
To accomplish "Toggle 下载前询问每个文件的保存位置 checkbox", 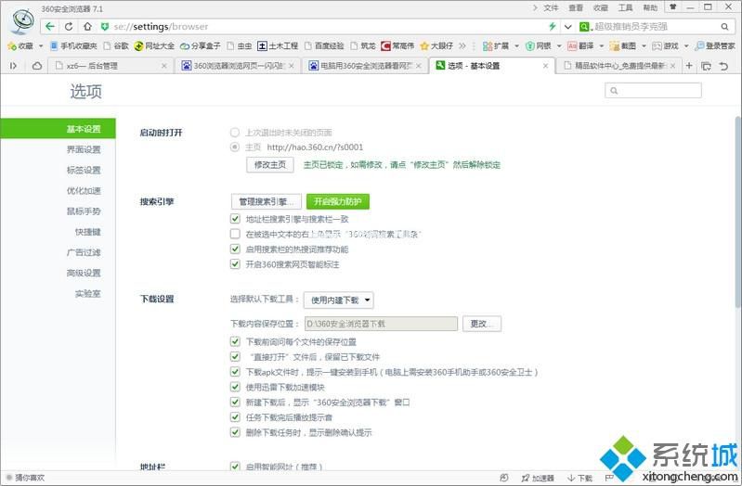I will click(235, 341).
